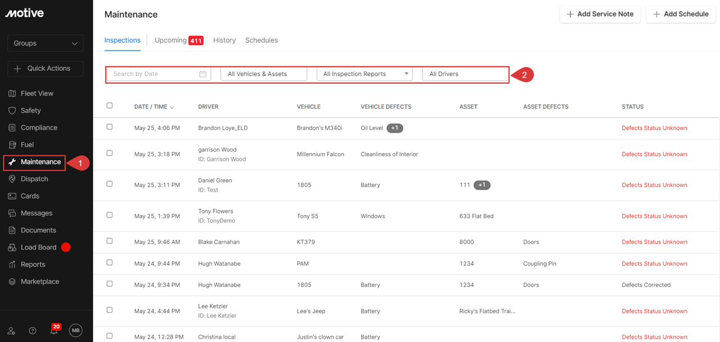Check the Brandon Loye_ELD inspection row
The image size is (720, 342).
(110, 127)
